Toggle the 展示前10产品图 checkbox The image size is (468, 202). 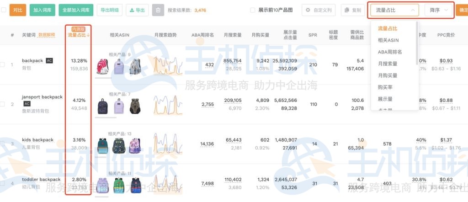252,10
